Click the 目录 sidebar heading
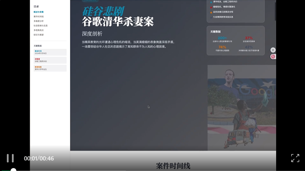Image resolution: width=305 pixels, height=171 pixels. [36, 7]
